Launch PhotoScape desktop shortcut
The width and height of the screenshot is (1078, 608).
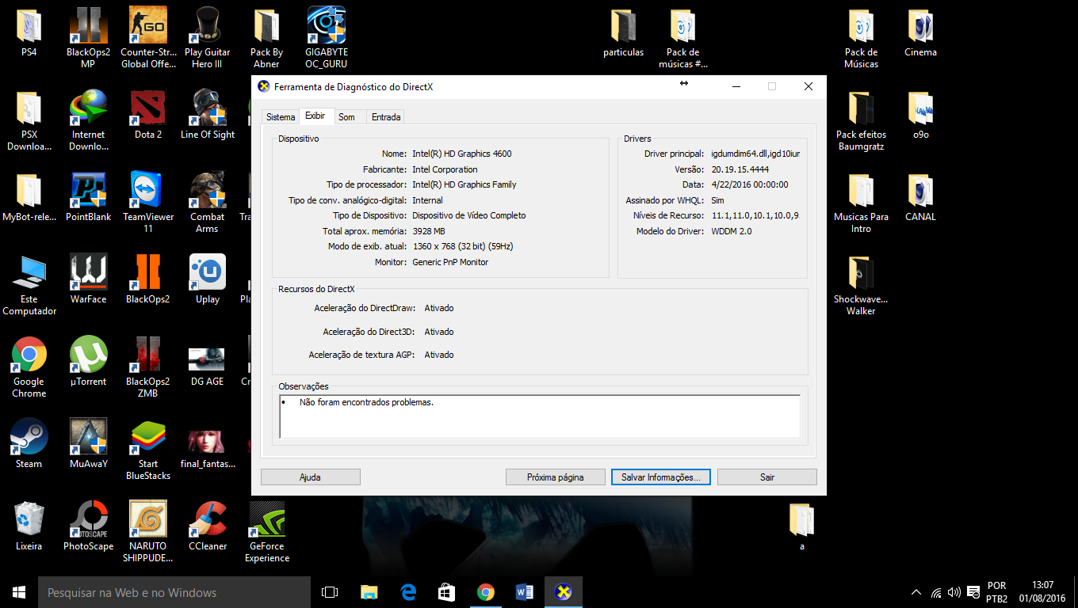click(x=89, y=526)
